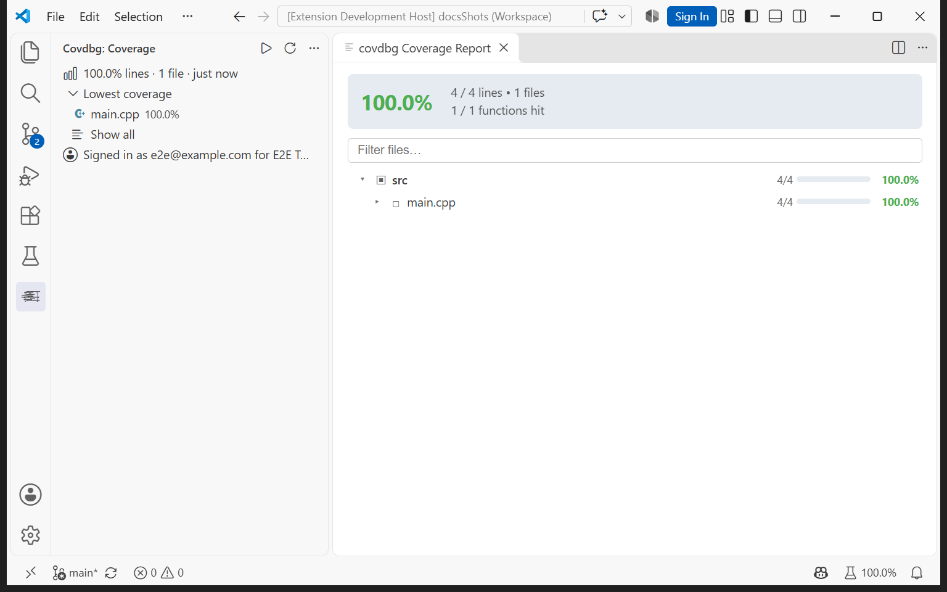Open the Edit menu
Screen dimensions: 947x592
coord(89,17)
